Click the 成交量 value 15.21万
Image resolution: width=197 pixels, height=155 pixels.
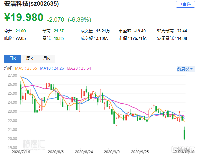(x=103, y=31)
